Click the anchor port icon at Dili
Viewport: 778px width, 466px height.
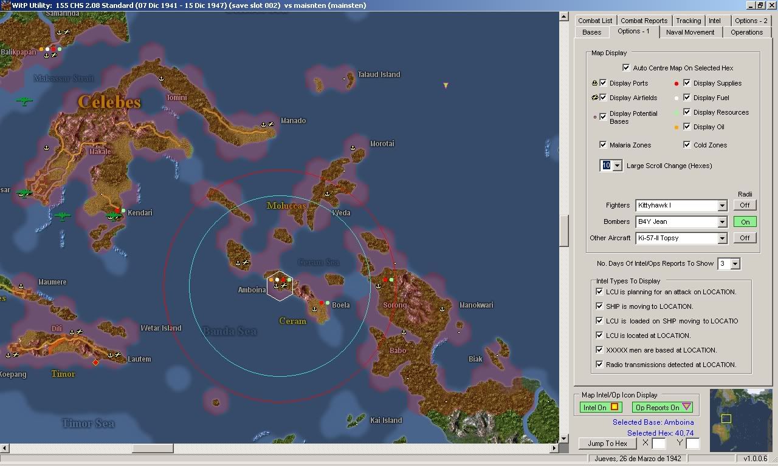pos(72,332)
